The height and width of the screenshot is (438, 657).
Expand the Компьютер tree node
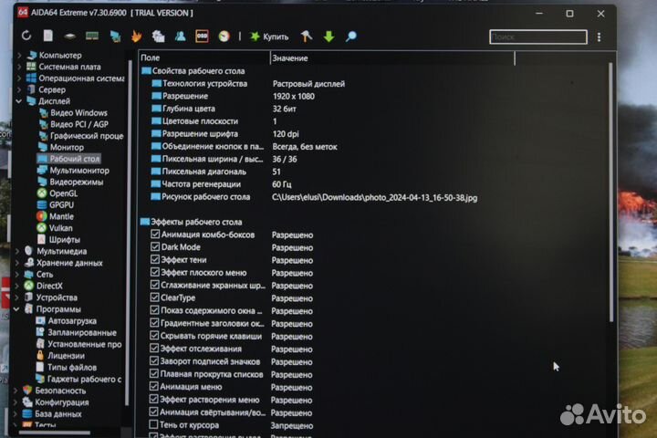coord(19,55)
